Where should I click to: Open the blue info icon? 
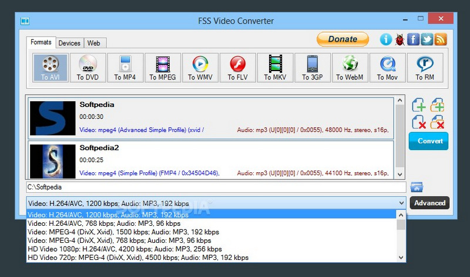[x=386, y=39]
